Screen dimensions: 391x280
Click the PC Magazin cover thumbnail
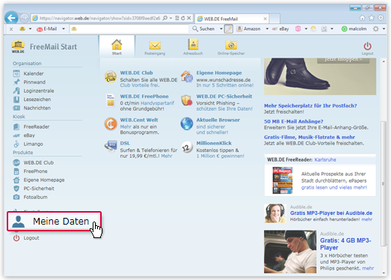point(283,180)
